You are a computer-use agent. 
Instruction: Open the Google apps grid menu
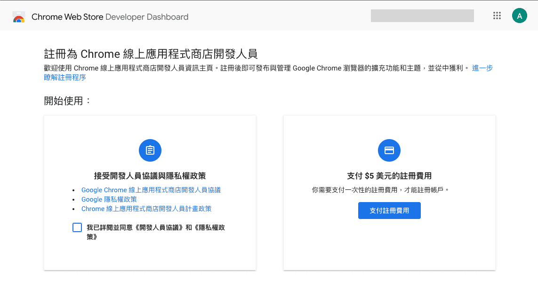point(497,16)
